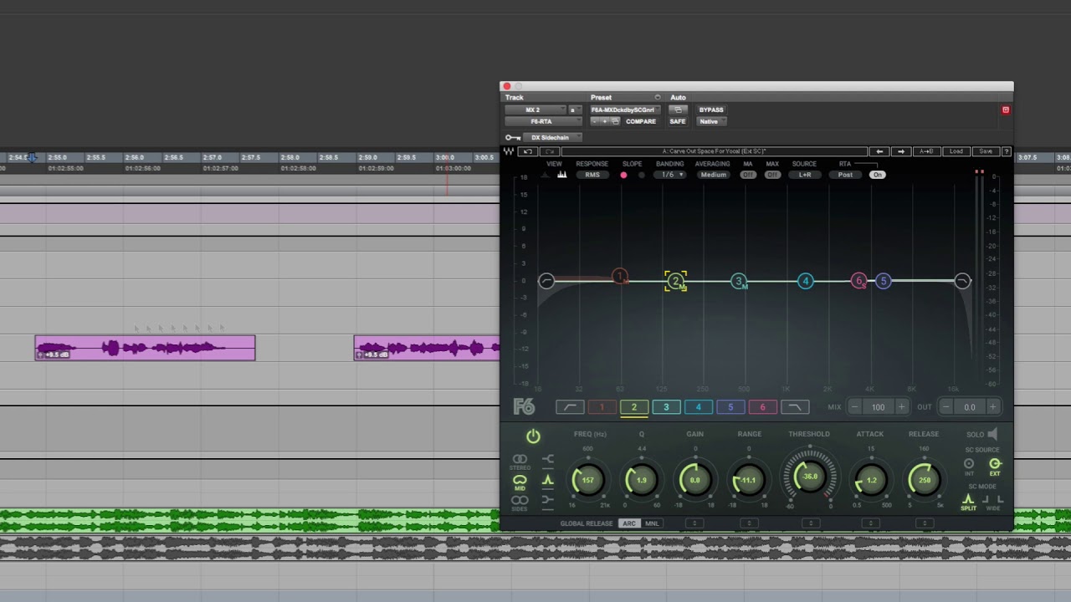Image resolution: width=1071 pixels, height=602 pixels.
Task: Click the high-pass filter band button
Action: click(x=570, y=407)
